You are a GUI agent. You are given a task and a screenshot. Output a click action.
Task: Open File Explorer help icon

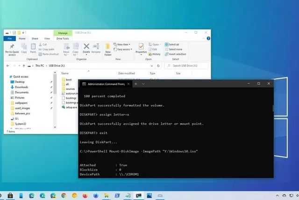[208, 38]
